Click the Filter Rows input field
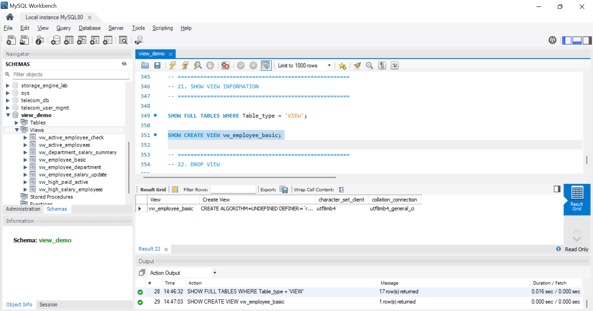Image resolution: width=593 pixels, height=311 pixels. pyautogui.click(x=233, y=189)
